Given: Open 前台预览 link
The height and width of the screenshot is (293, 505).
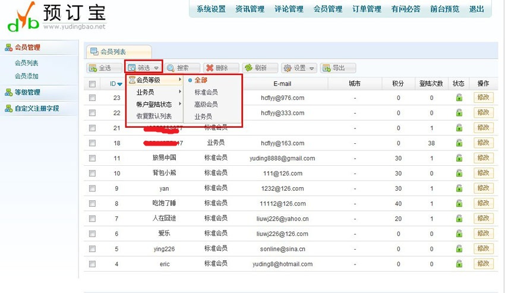Looking at the screenshot, I should click(445, 9).
